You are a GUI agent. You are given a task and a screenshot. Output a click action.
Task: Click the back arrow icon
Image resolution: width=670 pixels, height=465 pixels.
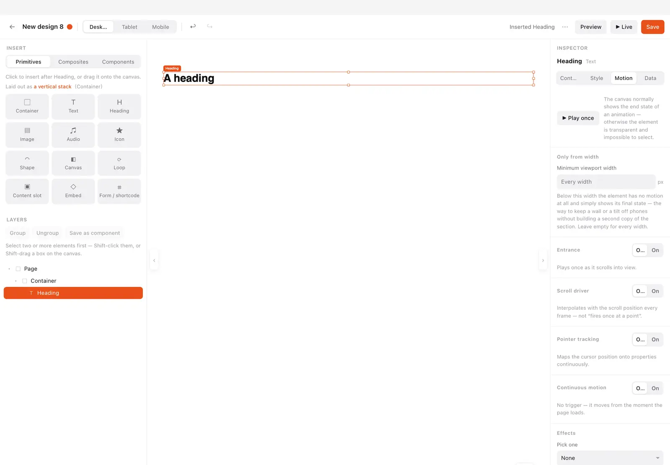pyautogui.click(x=12, y=27)
